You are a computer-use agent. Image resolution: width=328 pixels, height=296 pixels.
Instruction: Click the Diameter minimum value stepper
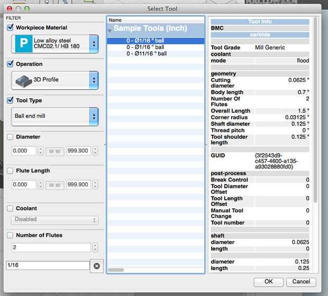pyautogui.click(x=40, y=151)
